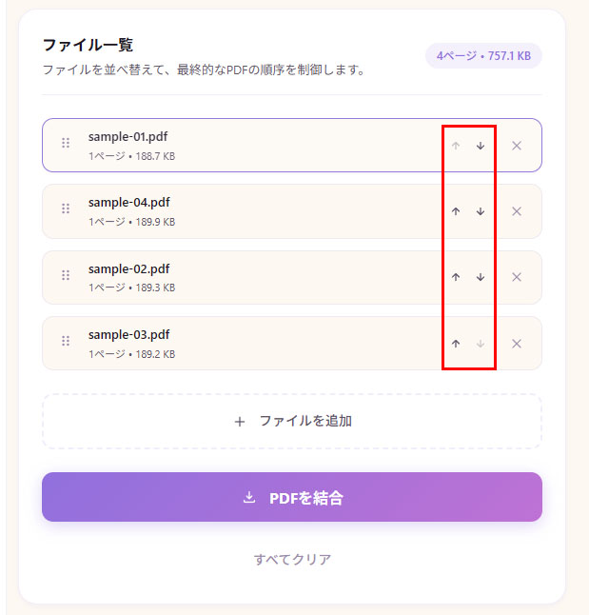
Task: Click the drag handle beside sample-04.pdf
Action: tap(66, 208)
